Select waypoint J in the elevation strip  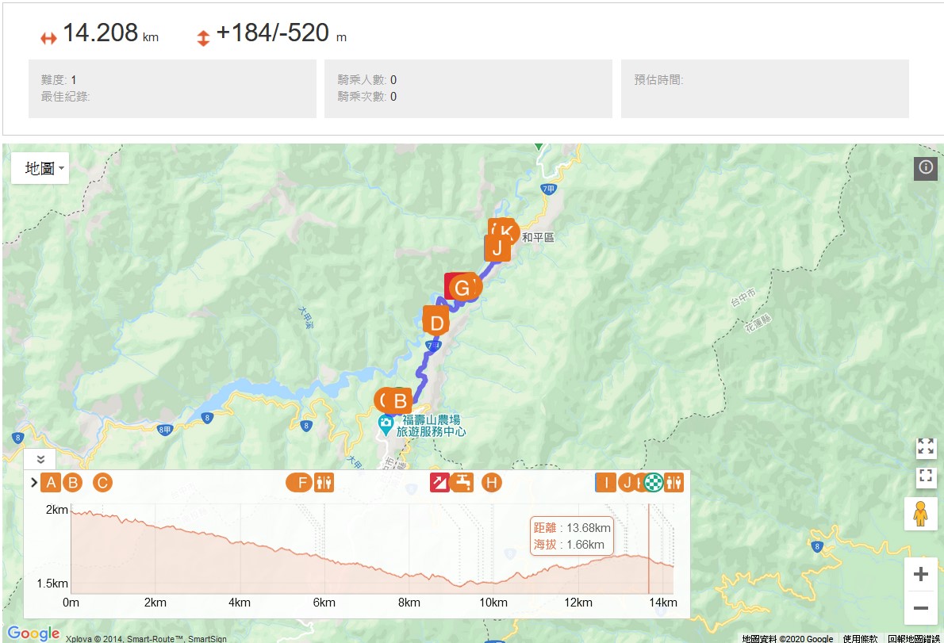click(627, 482)
